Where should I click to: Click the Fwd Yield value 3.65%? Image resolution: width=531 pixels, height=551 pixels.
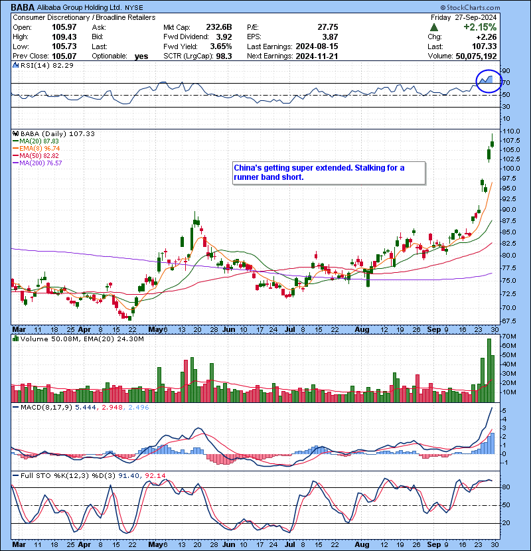tap(221, 46)
